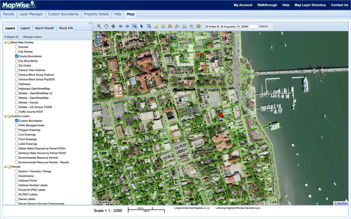Open Map Layer Directory link
Image resolution: width=351 pixels, height=219 pixels.
[310, 5]
